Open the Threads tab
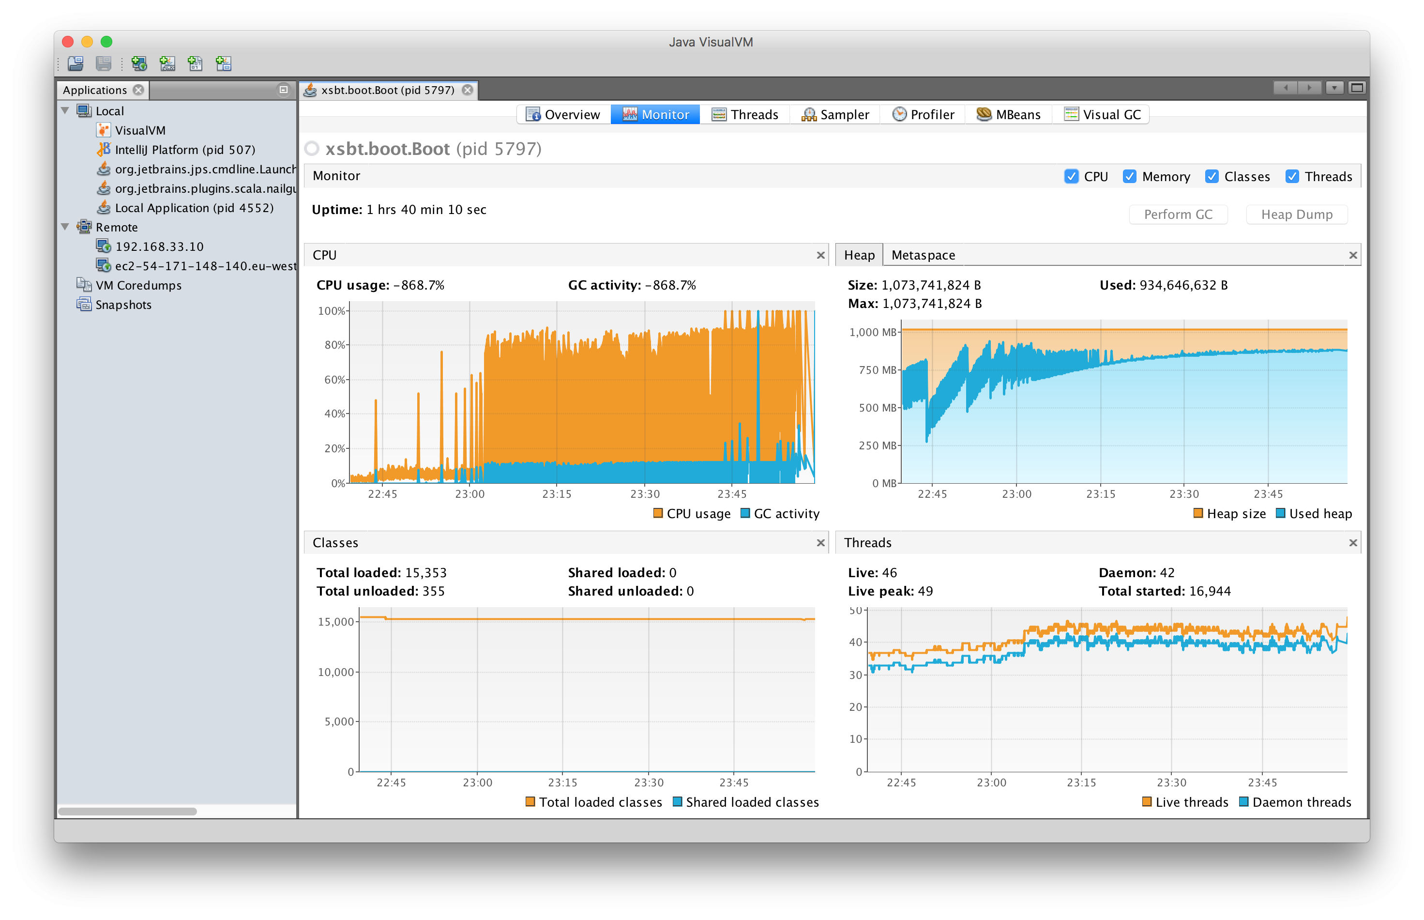The width and height of the screenshot is (1424, 920). coord(744,114)
